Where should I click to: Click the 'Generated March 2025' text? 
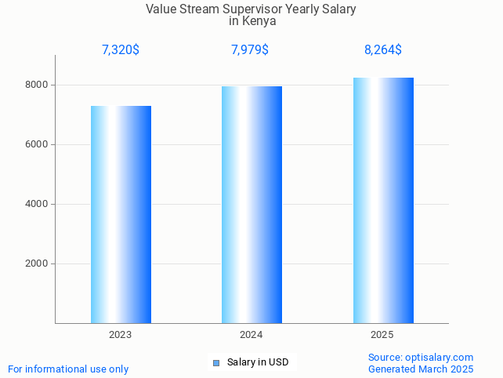pyautogui.click(x=421, y=369)
